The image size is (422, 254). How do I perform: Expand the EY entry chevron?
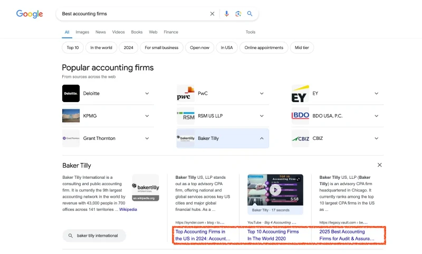[x=377, y=93]
